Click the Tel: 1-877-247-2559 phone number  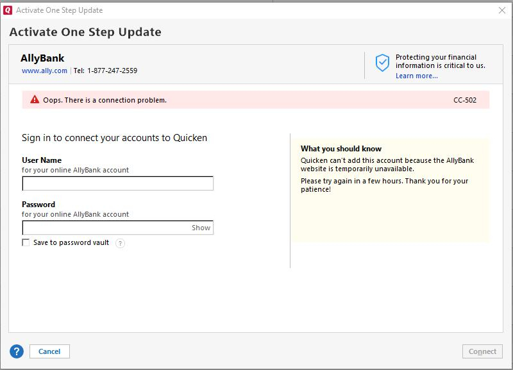[105, 71]
